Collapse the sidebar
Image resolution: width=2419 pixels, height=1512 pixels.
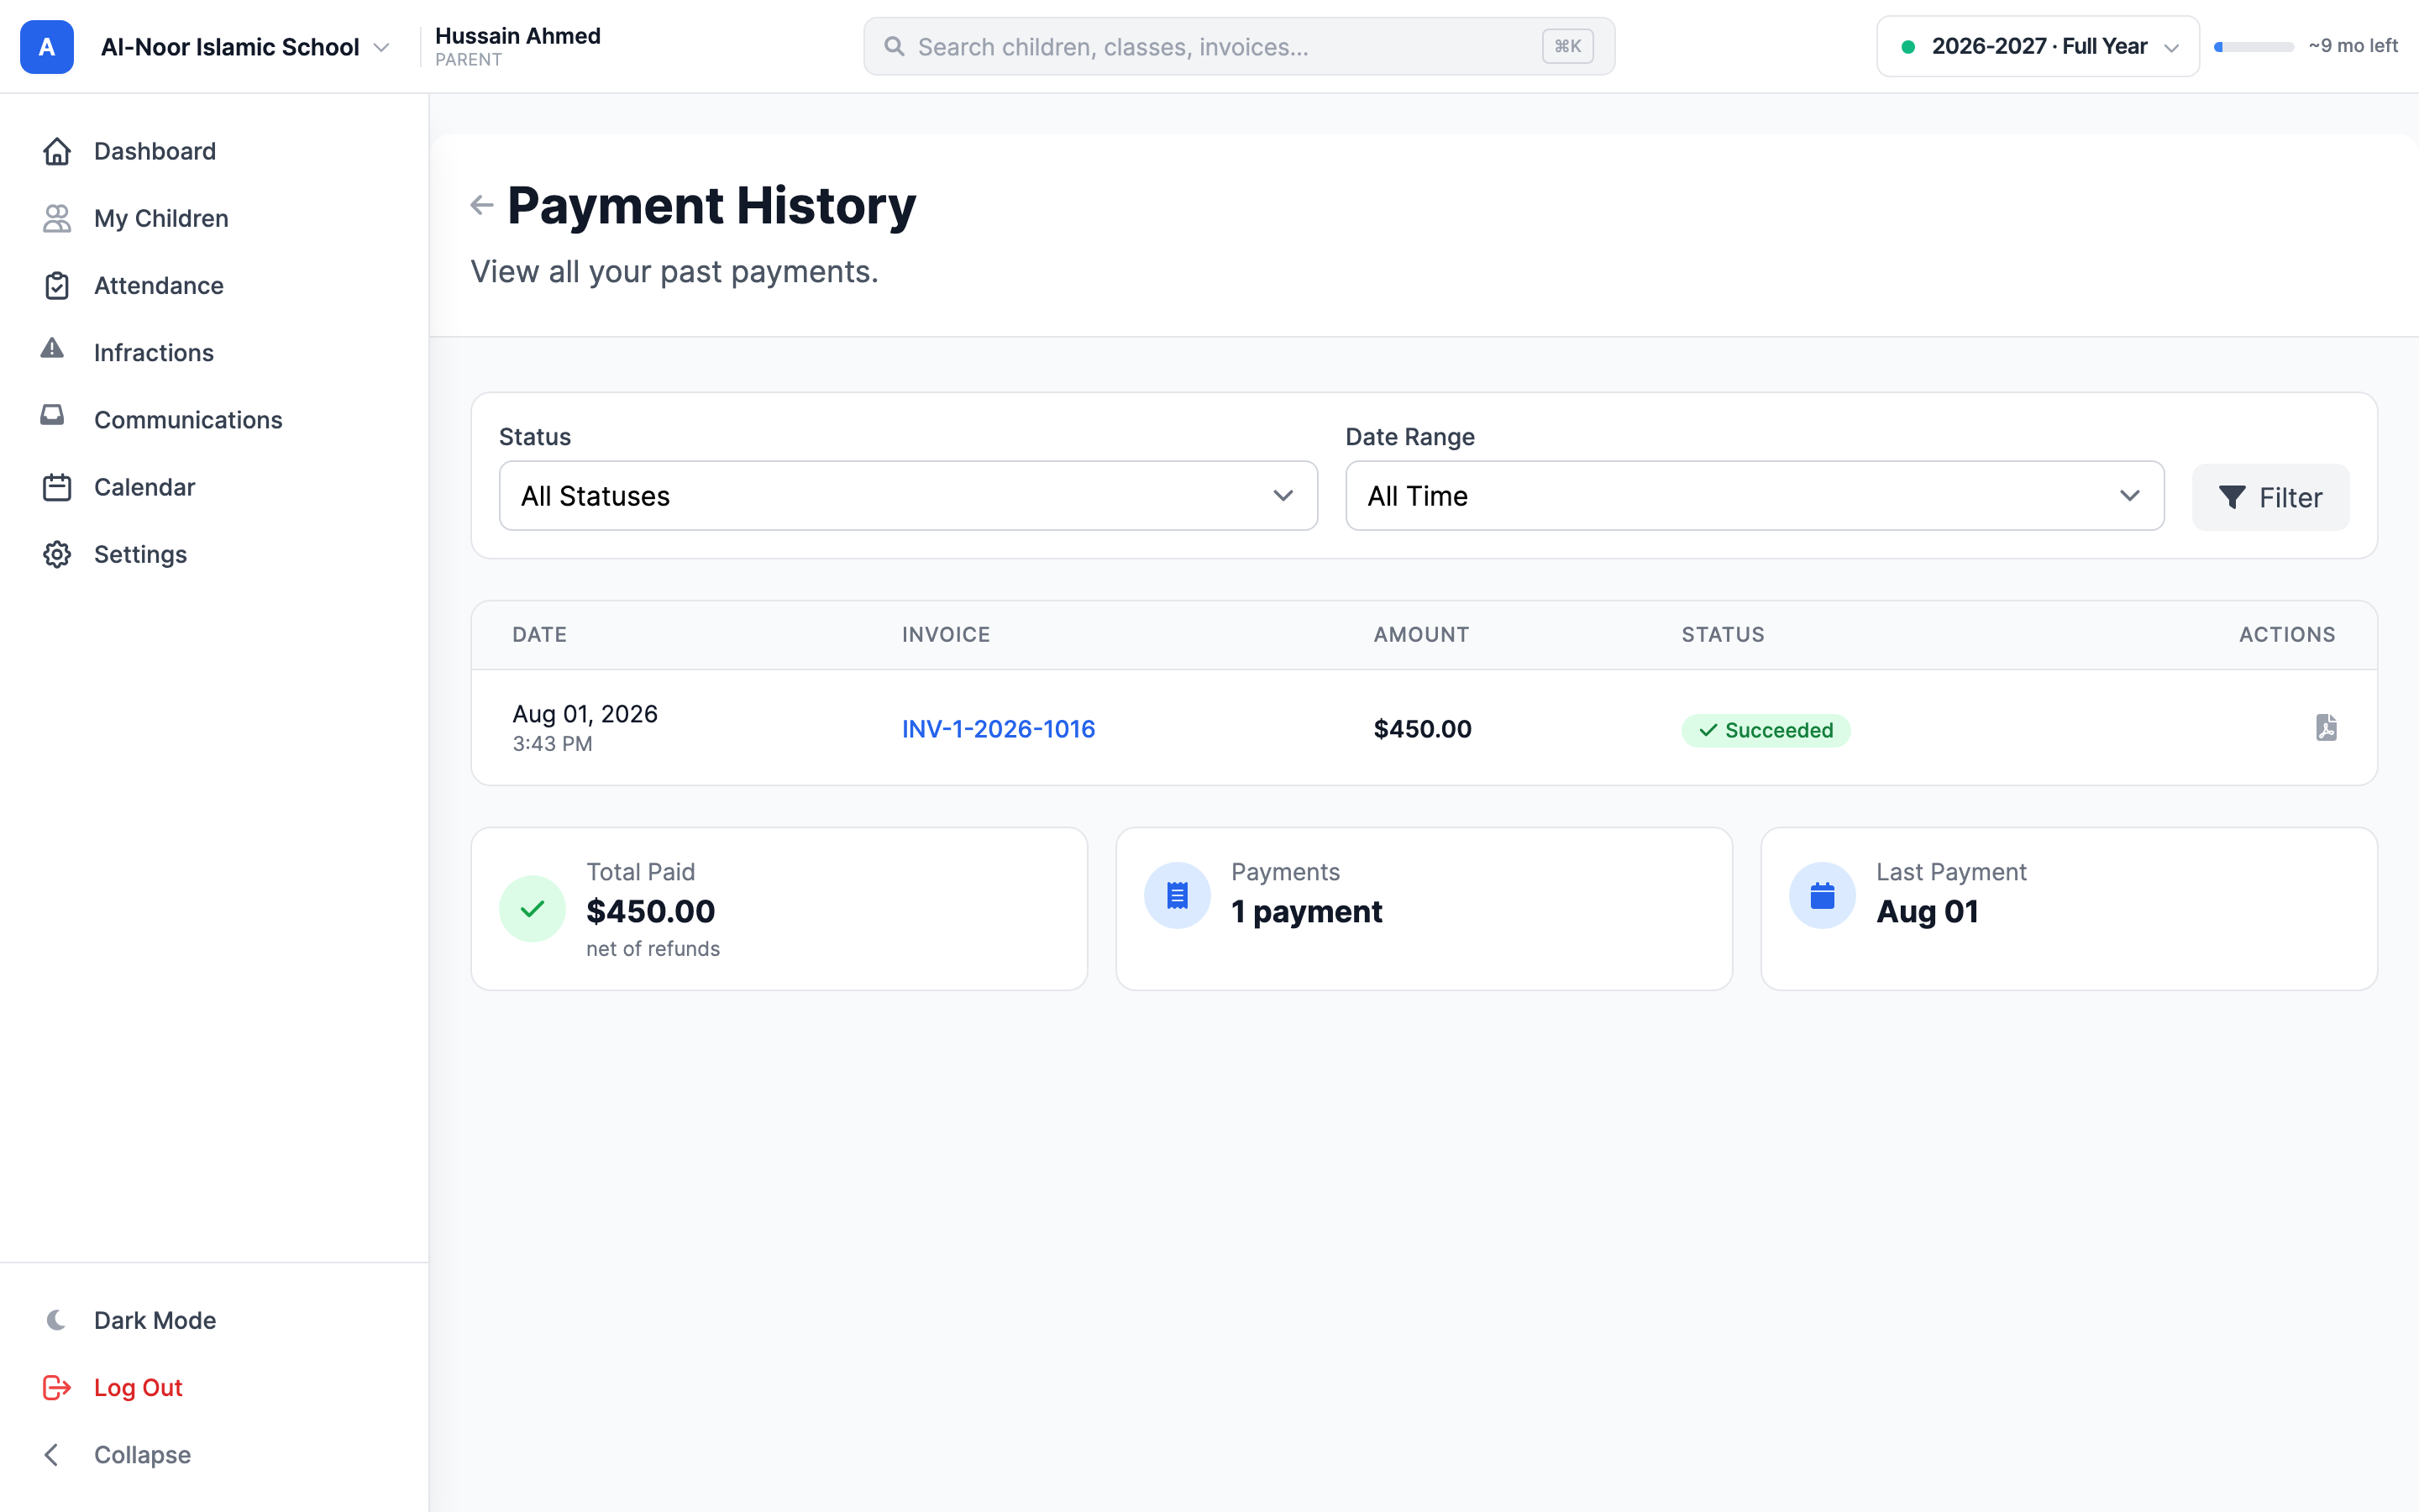[214, 1454]
